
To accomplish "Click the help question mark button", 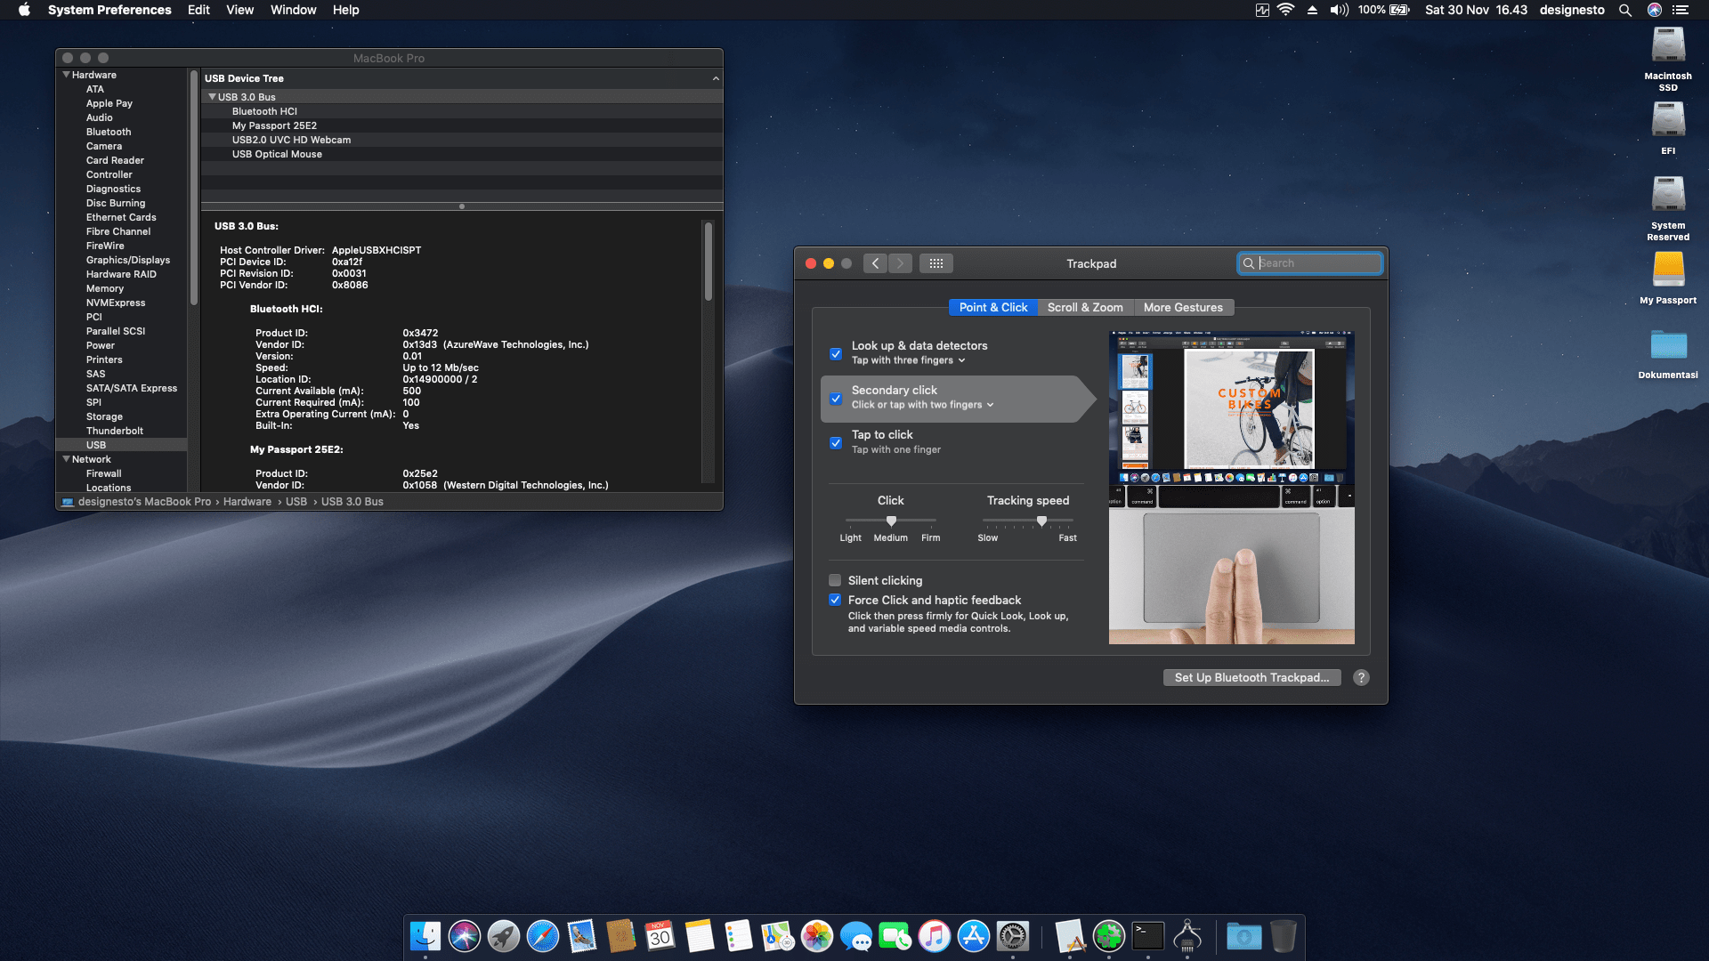I will [x=1361, y=677].
